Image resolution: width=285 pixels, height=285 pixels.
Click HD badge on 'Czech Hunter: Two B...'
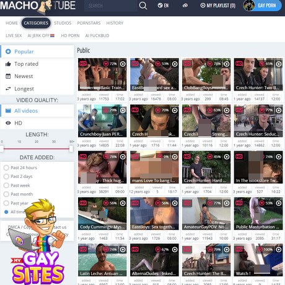pyautogui.click(x=239, y=64)
